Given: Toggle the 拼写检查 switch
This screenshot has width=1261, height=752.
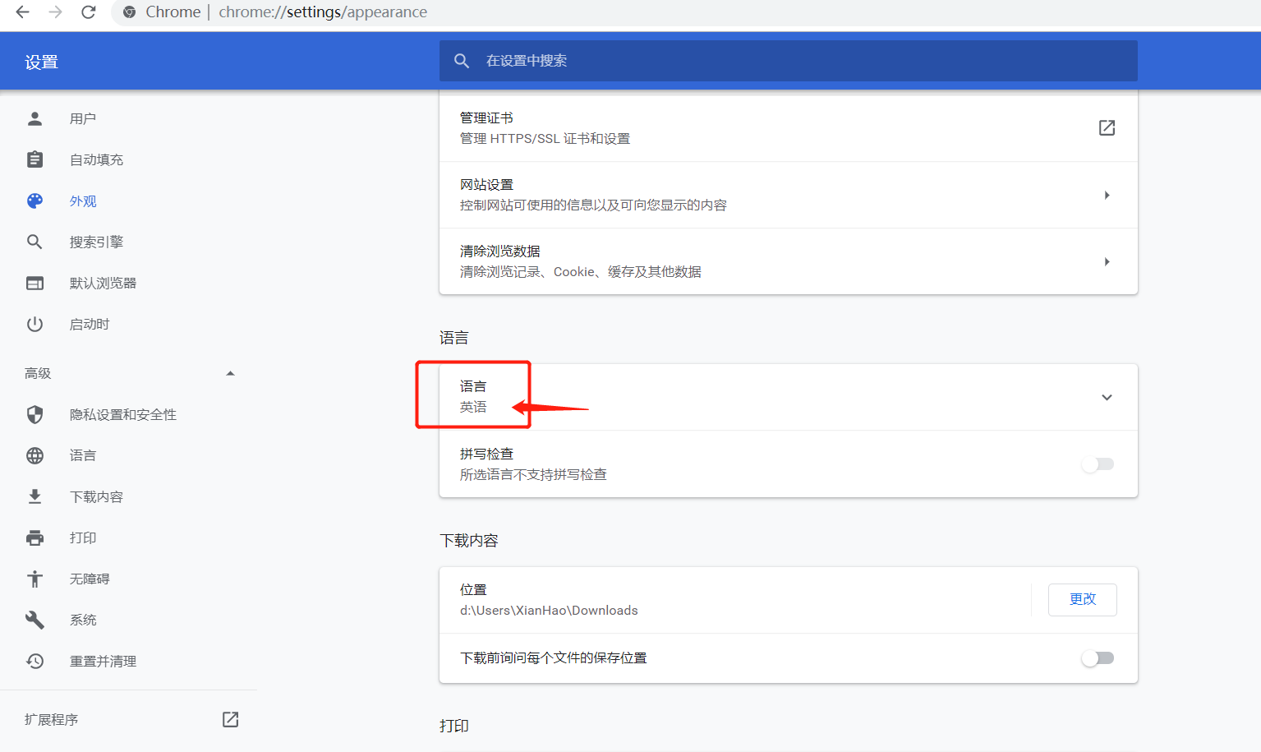Looking at the screenshot, I should pos(1098,464).
